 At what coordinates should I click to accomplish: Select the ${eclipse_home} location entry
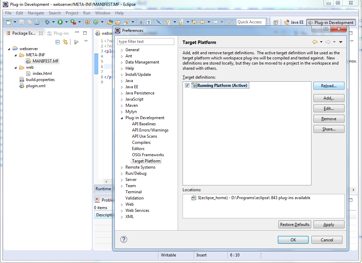point(251,198)
